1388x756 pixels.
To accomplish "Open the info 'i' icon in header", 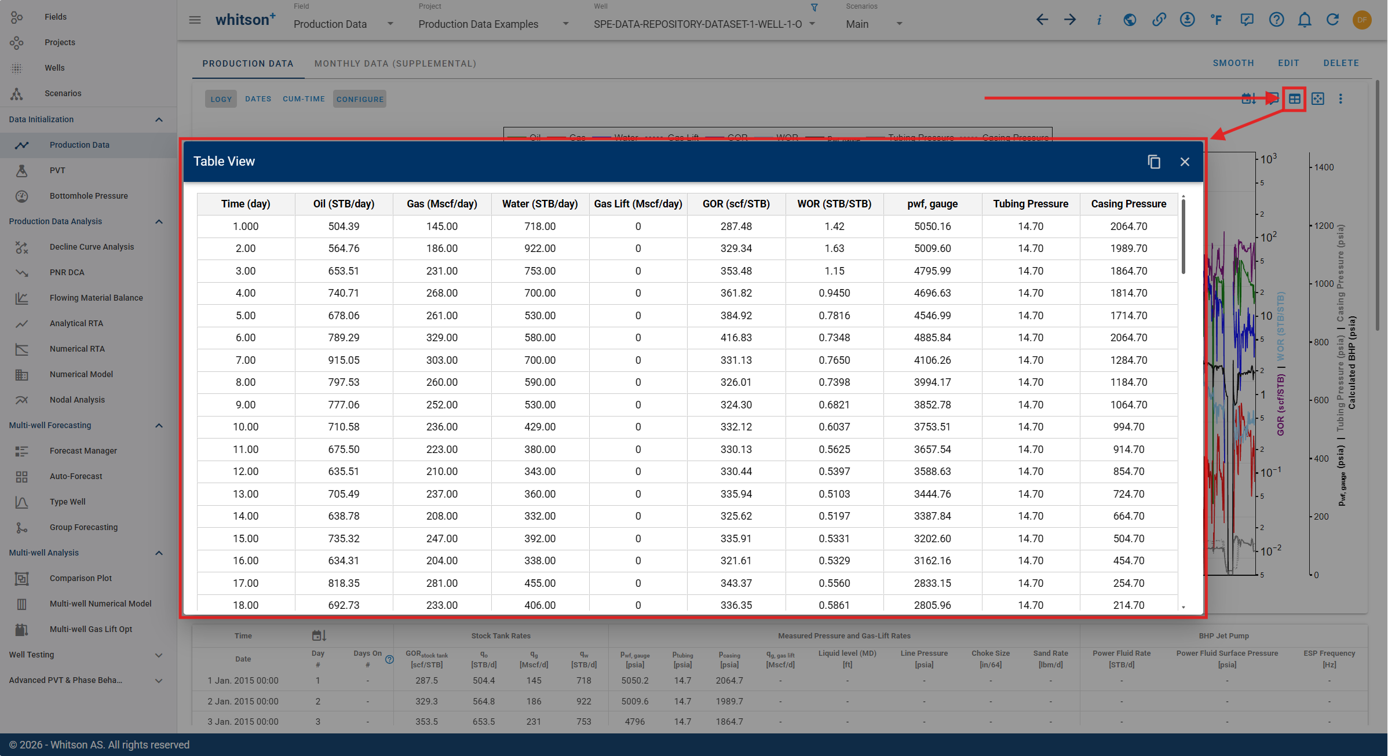I will tap(1099, 20).
